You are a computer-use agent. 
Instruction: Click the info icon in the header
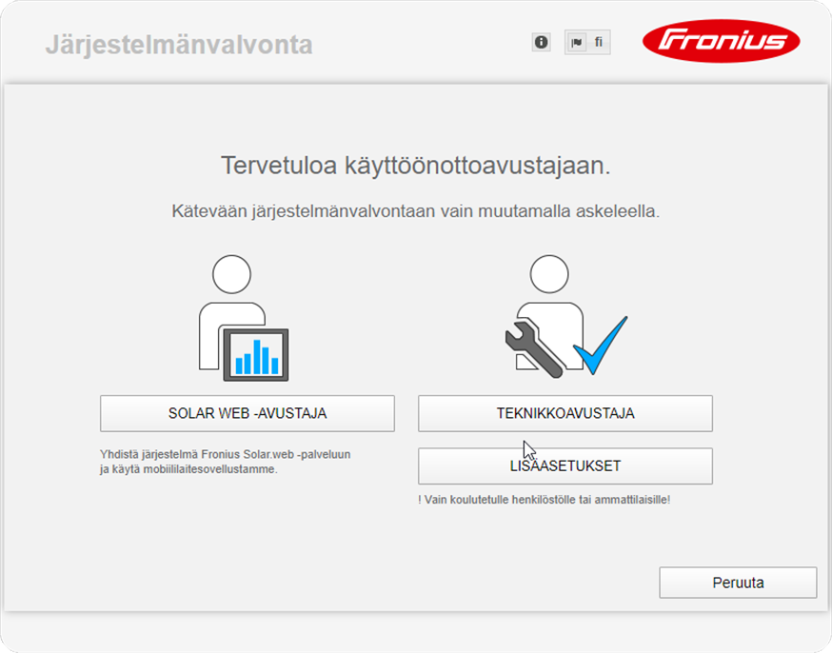coord(540,42)
